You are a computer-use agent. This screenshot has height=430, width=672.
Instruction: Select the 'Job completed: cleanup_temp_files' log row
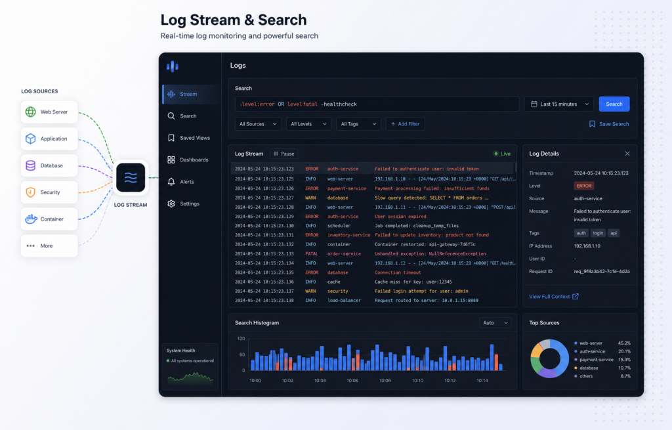tap(373, 225)
